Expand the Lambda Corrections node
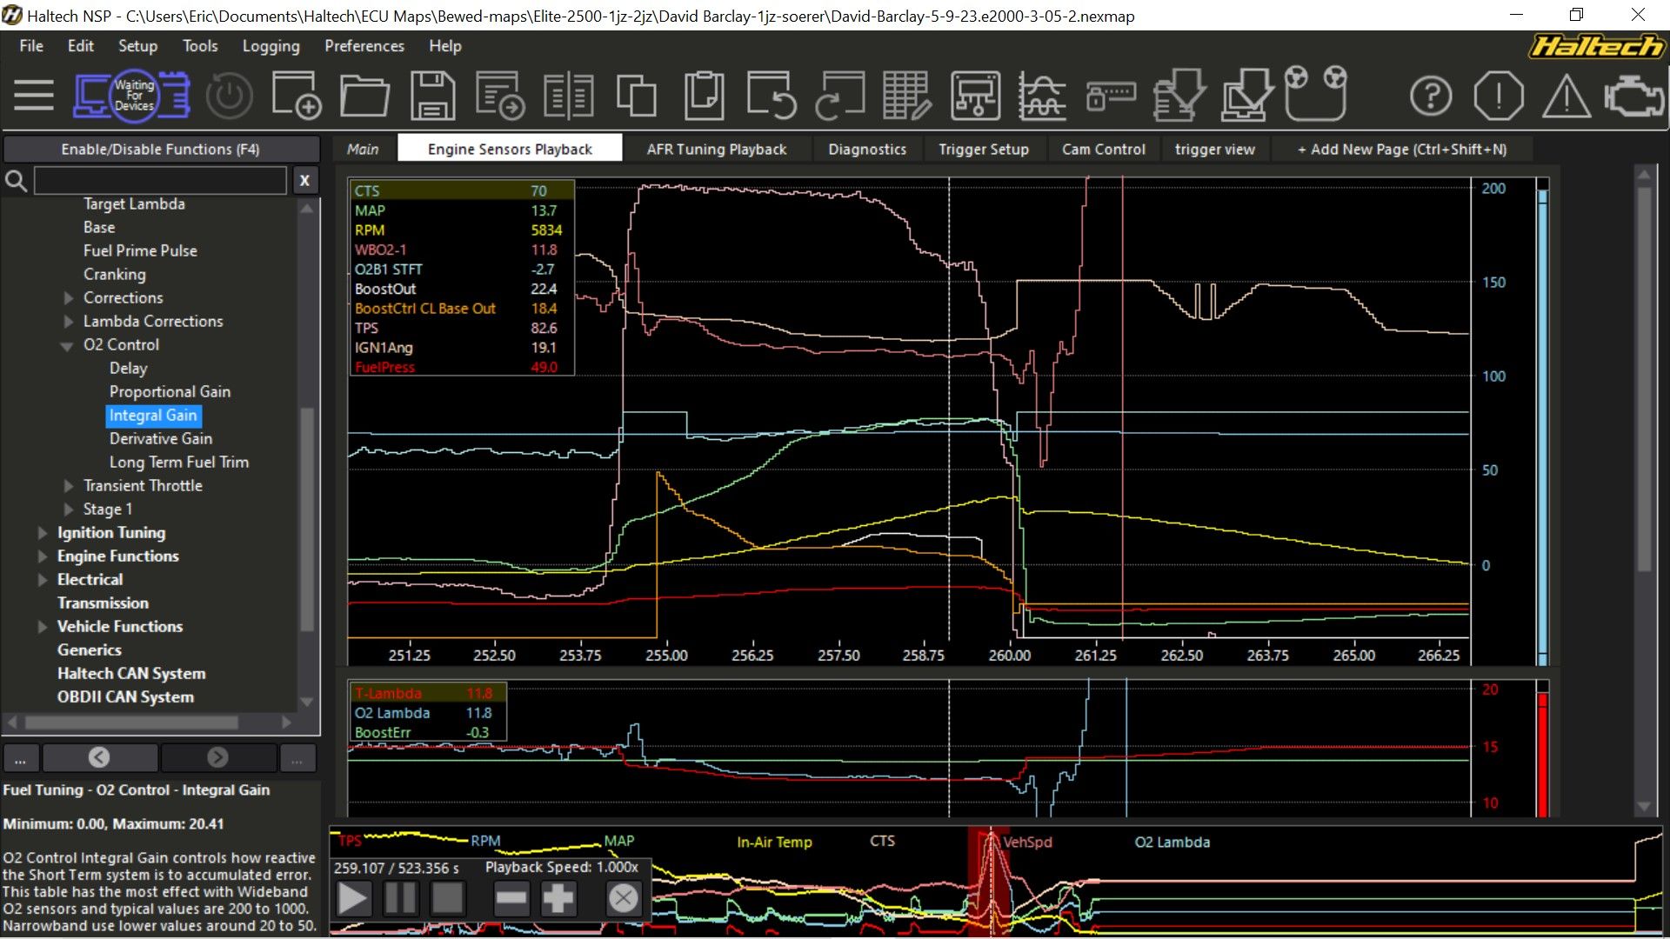1670x939 pixels. point(69,322)
